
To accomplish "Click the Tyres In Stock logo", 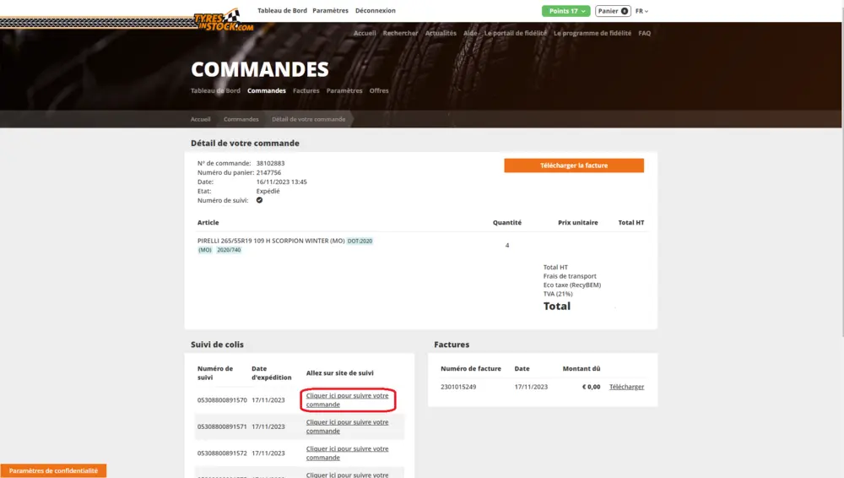I will pos(224,20).
